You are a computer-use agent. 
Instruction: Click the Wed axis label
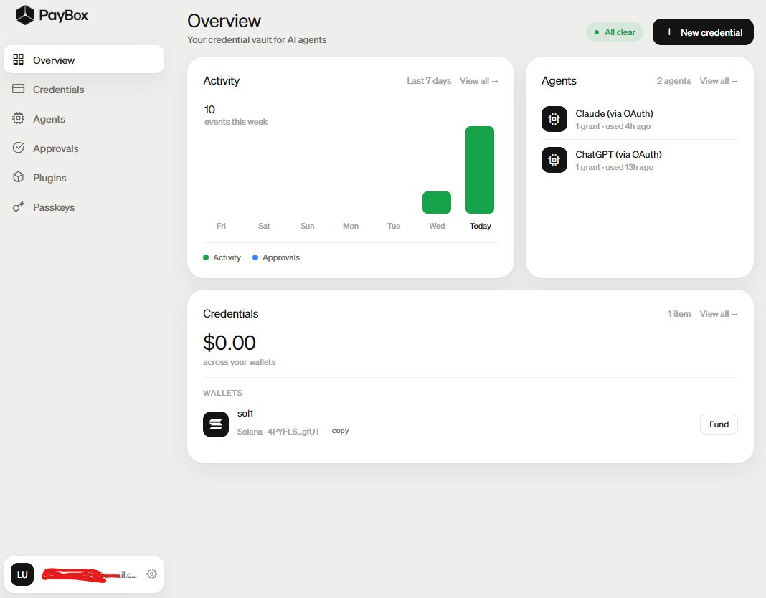click(437, 226)
